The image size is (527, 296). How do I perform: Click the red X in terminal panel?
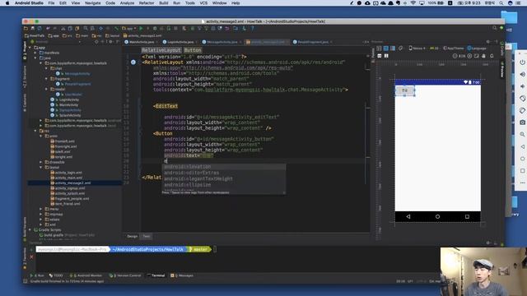[31, 257]
